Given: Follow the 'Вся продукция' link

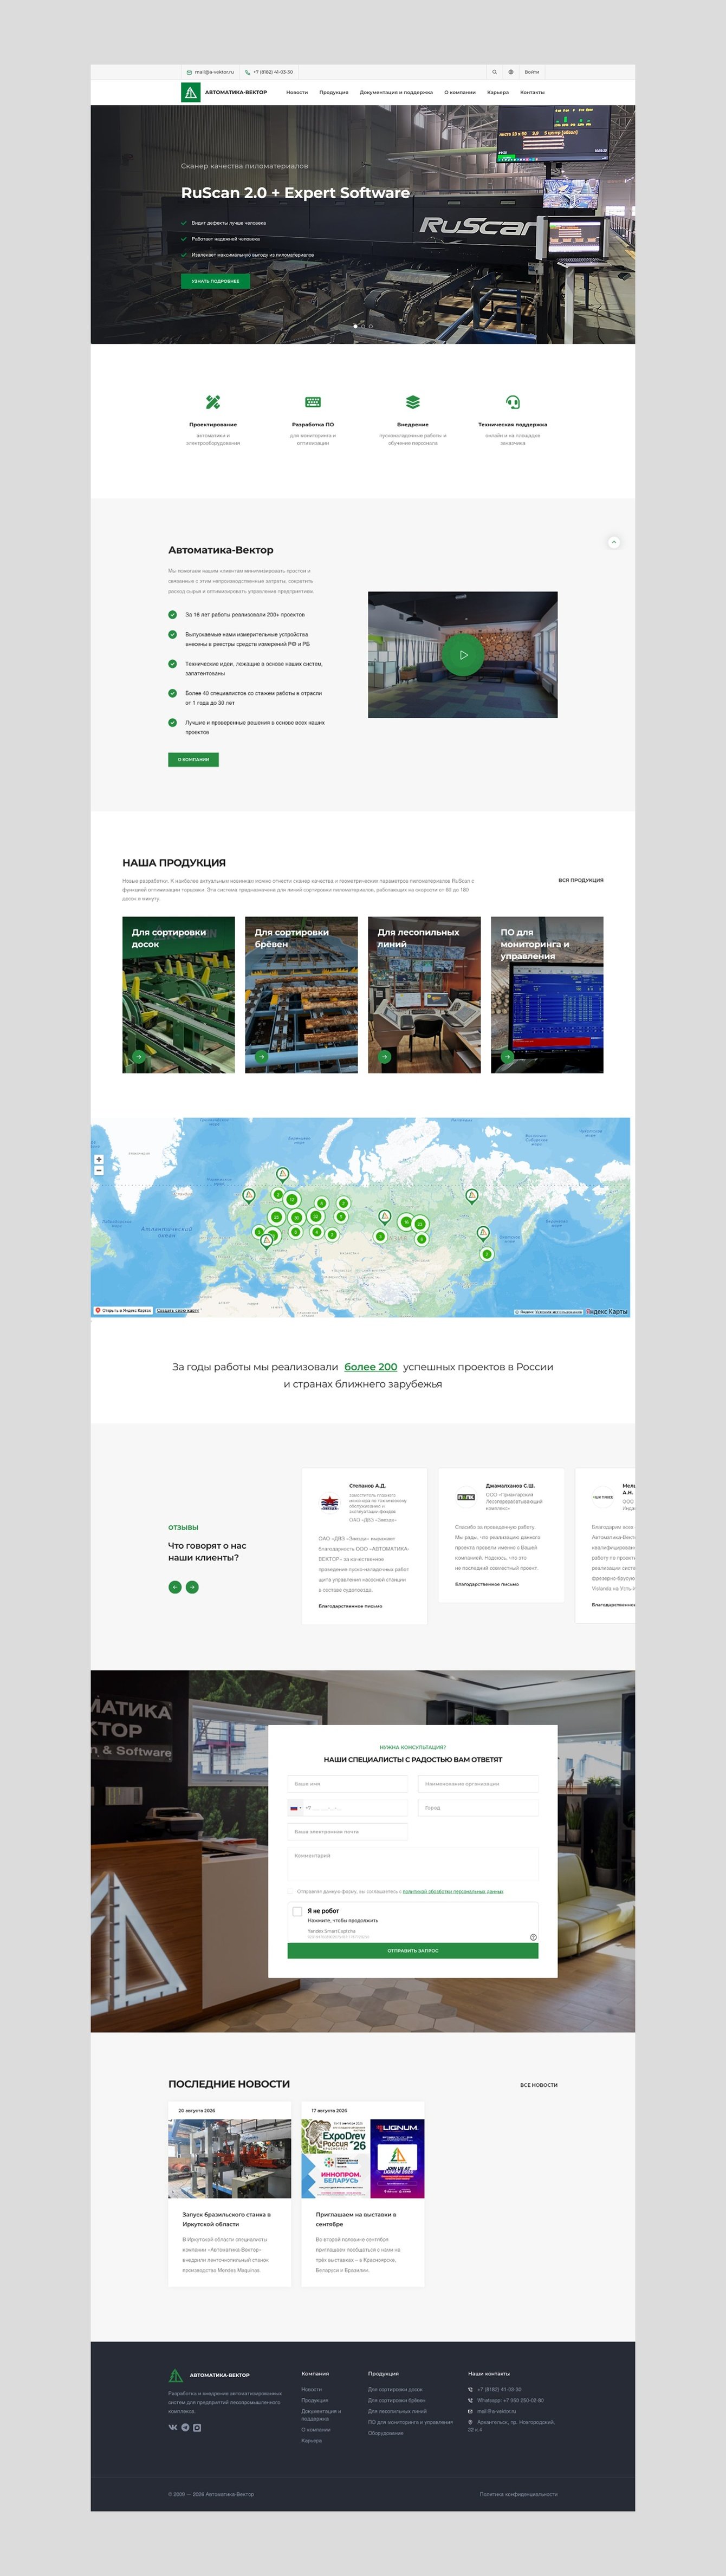Looking at the screenshot, I should point(581,881).
